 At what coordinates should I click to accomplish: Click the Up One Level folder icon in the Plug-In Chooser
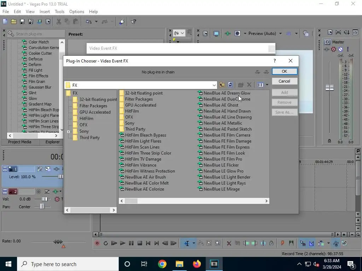[x=222, y=85]
